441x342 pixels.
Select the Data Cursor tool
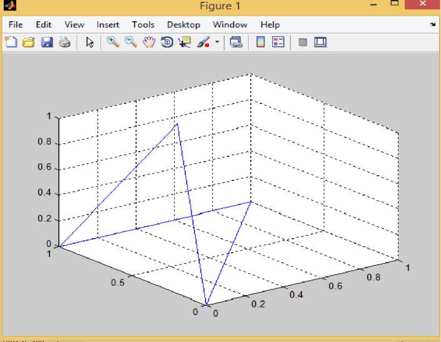(184, 43)
